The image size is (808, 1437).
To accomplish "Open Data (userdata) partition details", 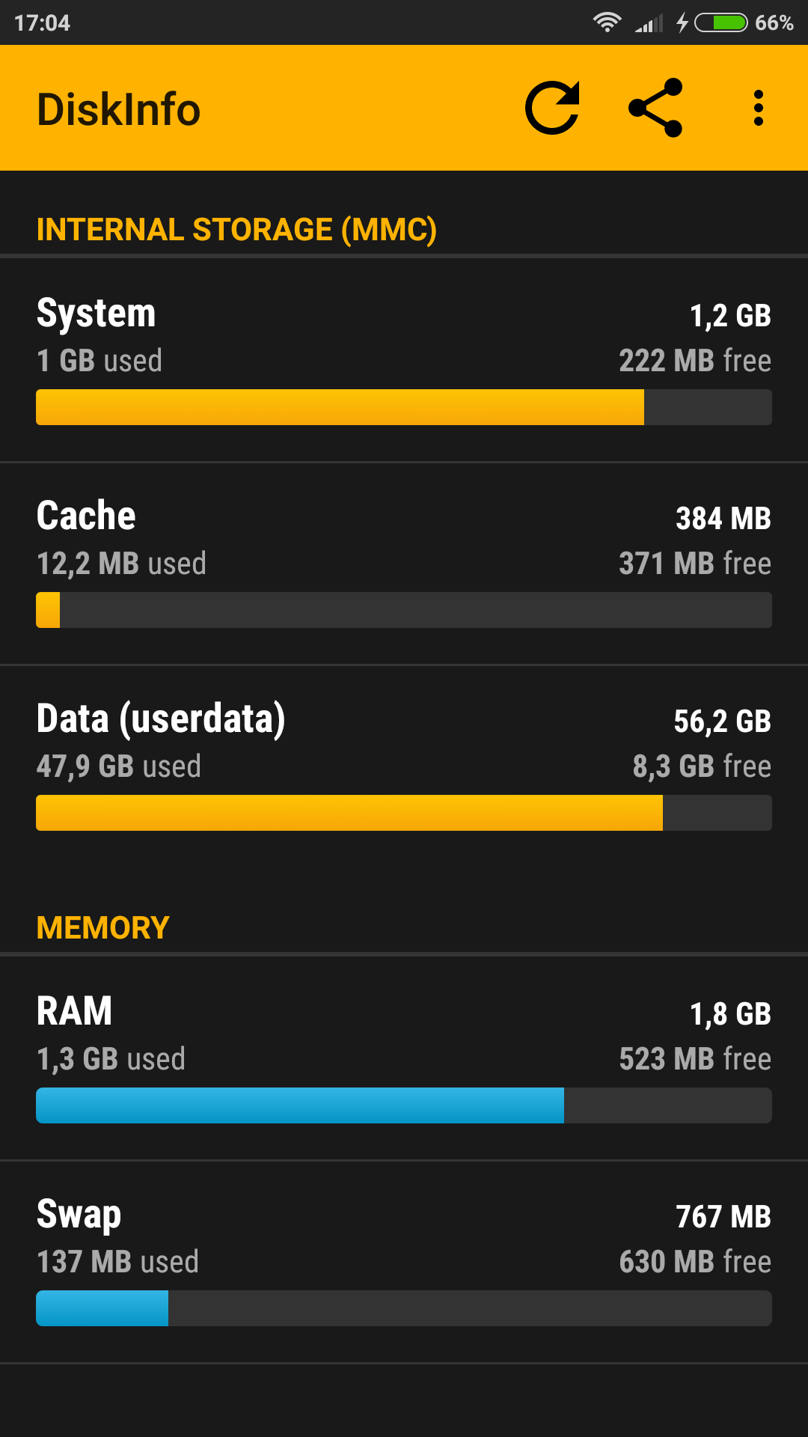I will coord(404,742).
